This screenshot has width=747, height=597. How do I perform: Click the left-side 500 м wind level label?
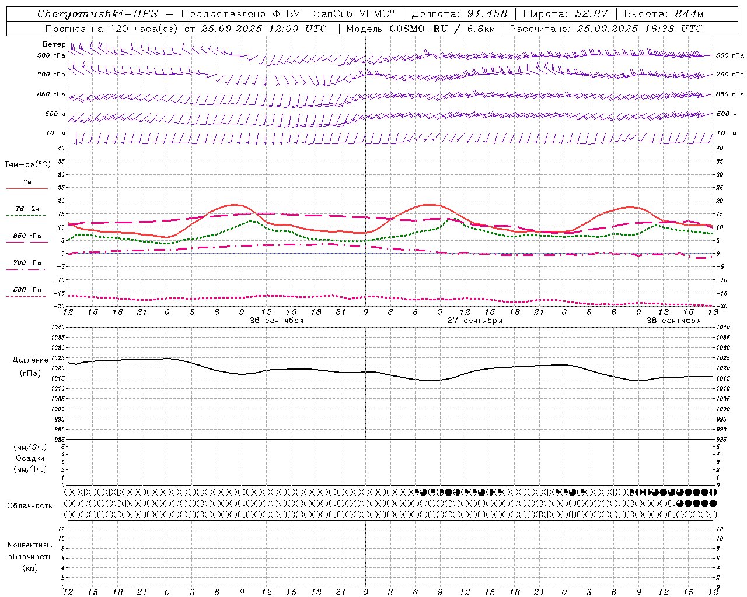pos(55,114)
